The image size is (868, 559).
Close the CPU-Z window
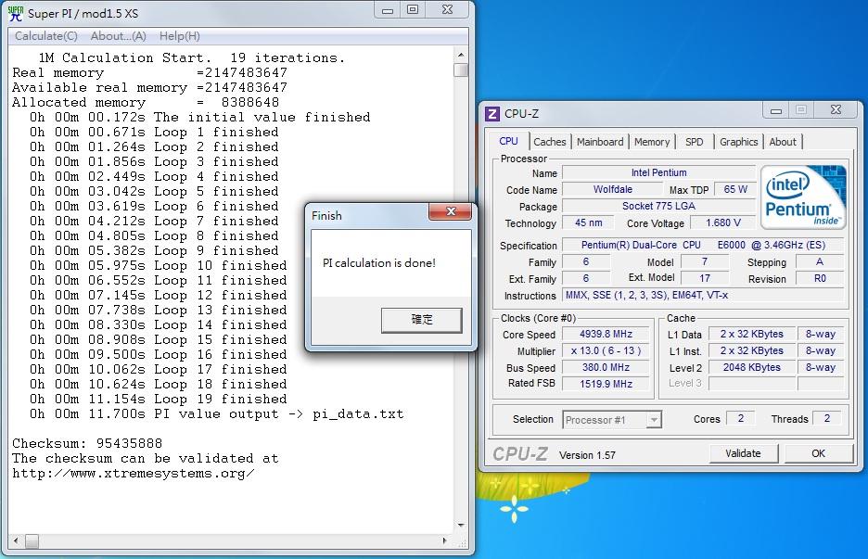[836, 110]
